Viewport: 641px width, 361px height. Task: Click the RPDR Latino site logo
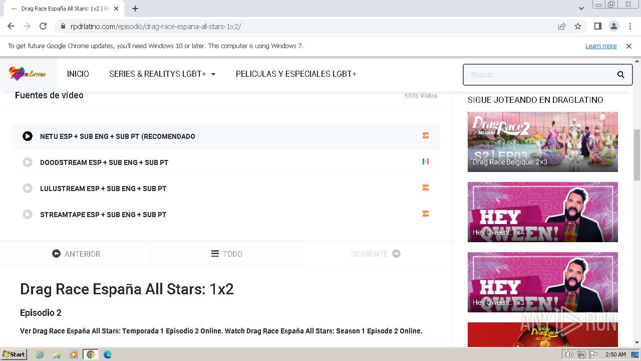click(28, 74)
